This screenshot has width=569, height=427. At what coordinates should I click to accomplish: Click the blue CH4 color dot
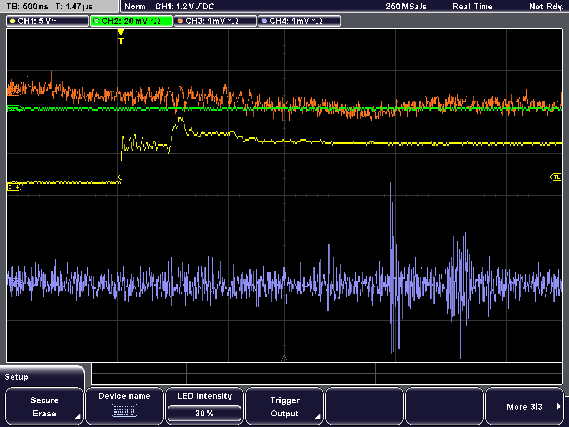(264, 21)
